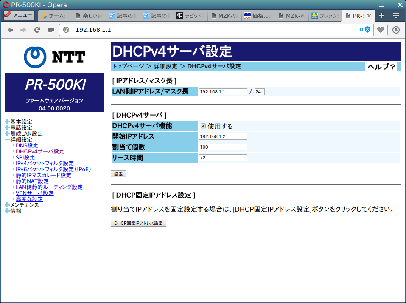Open IPv4パケットフィルタ設定 link

(x=45, y=164)
